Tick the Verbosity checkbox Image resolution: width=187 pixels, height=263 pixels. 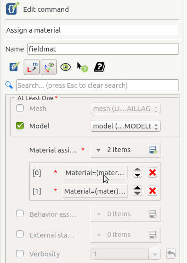[20, 254]
